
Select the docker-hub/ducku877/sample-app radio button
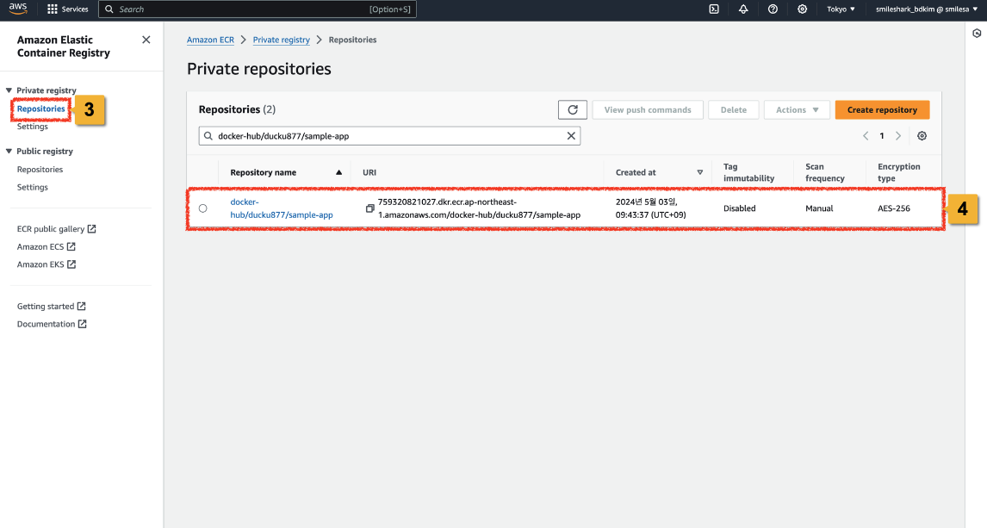(203, 208)
